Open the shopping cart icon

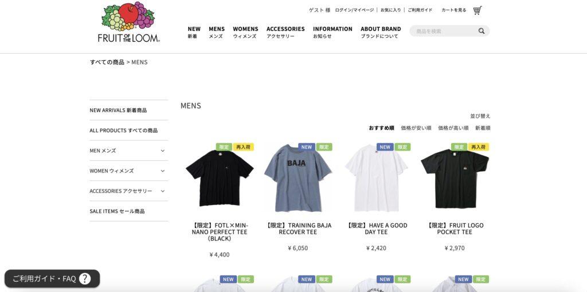coord(477,10)
